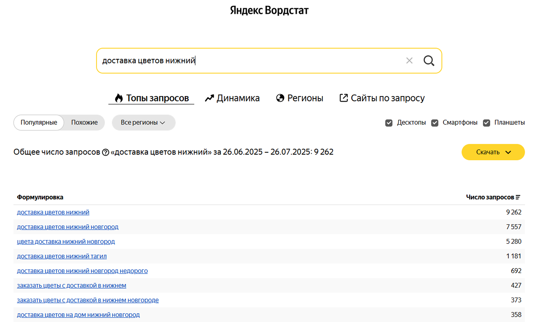Switch to the Регионы tab

[299, 98]
